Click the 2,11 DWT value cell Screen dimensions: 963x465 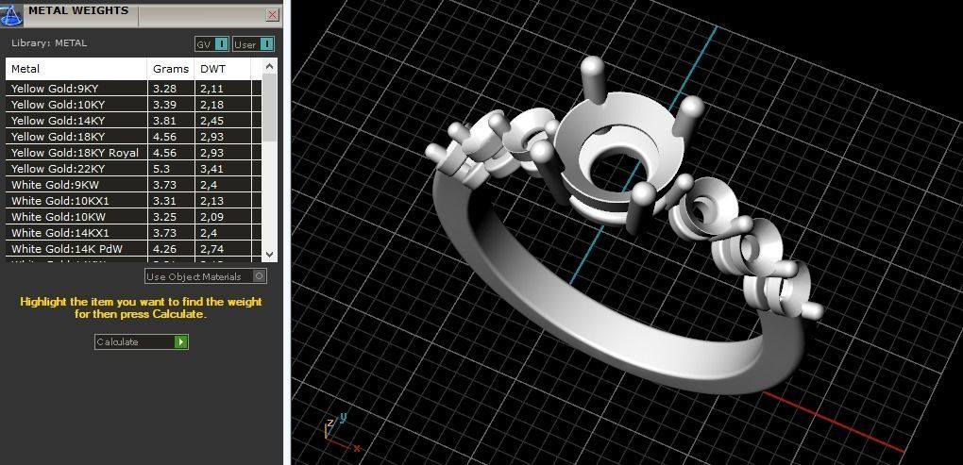[x=223, y=89]
